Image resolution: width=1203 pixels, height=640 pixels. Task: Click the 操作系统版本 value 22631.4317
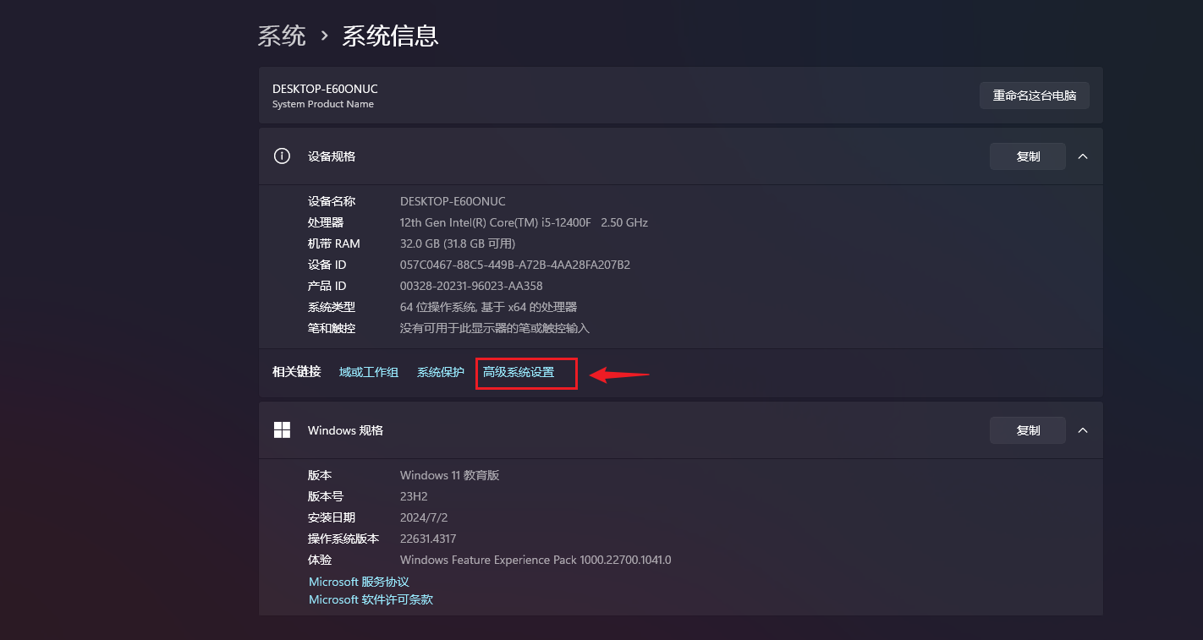pyautogui.click(x=428, y=539)
